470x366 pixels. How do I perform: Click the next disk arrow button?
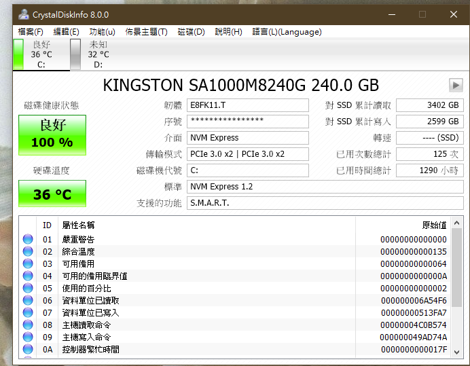pos(456,85)
